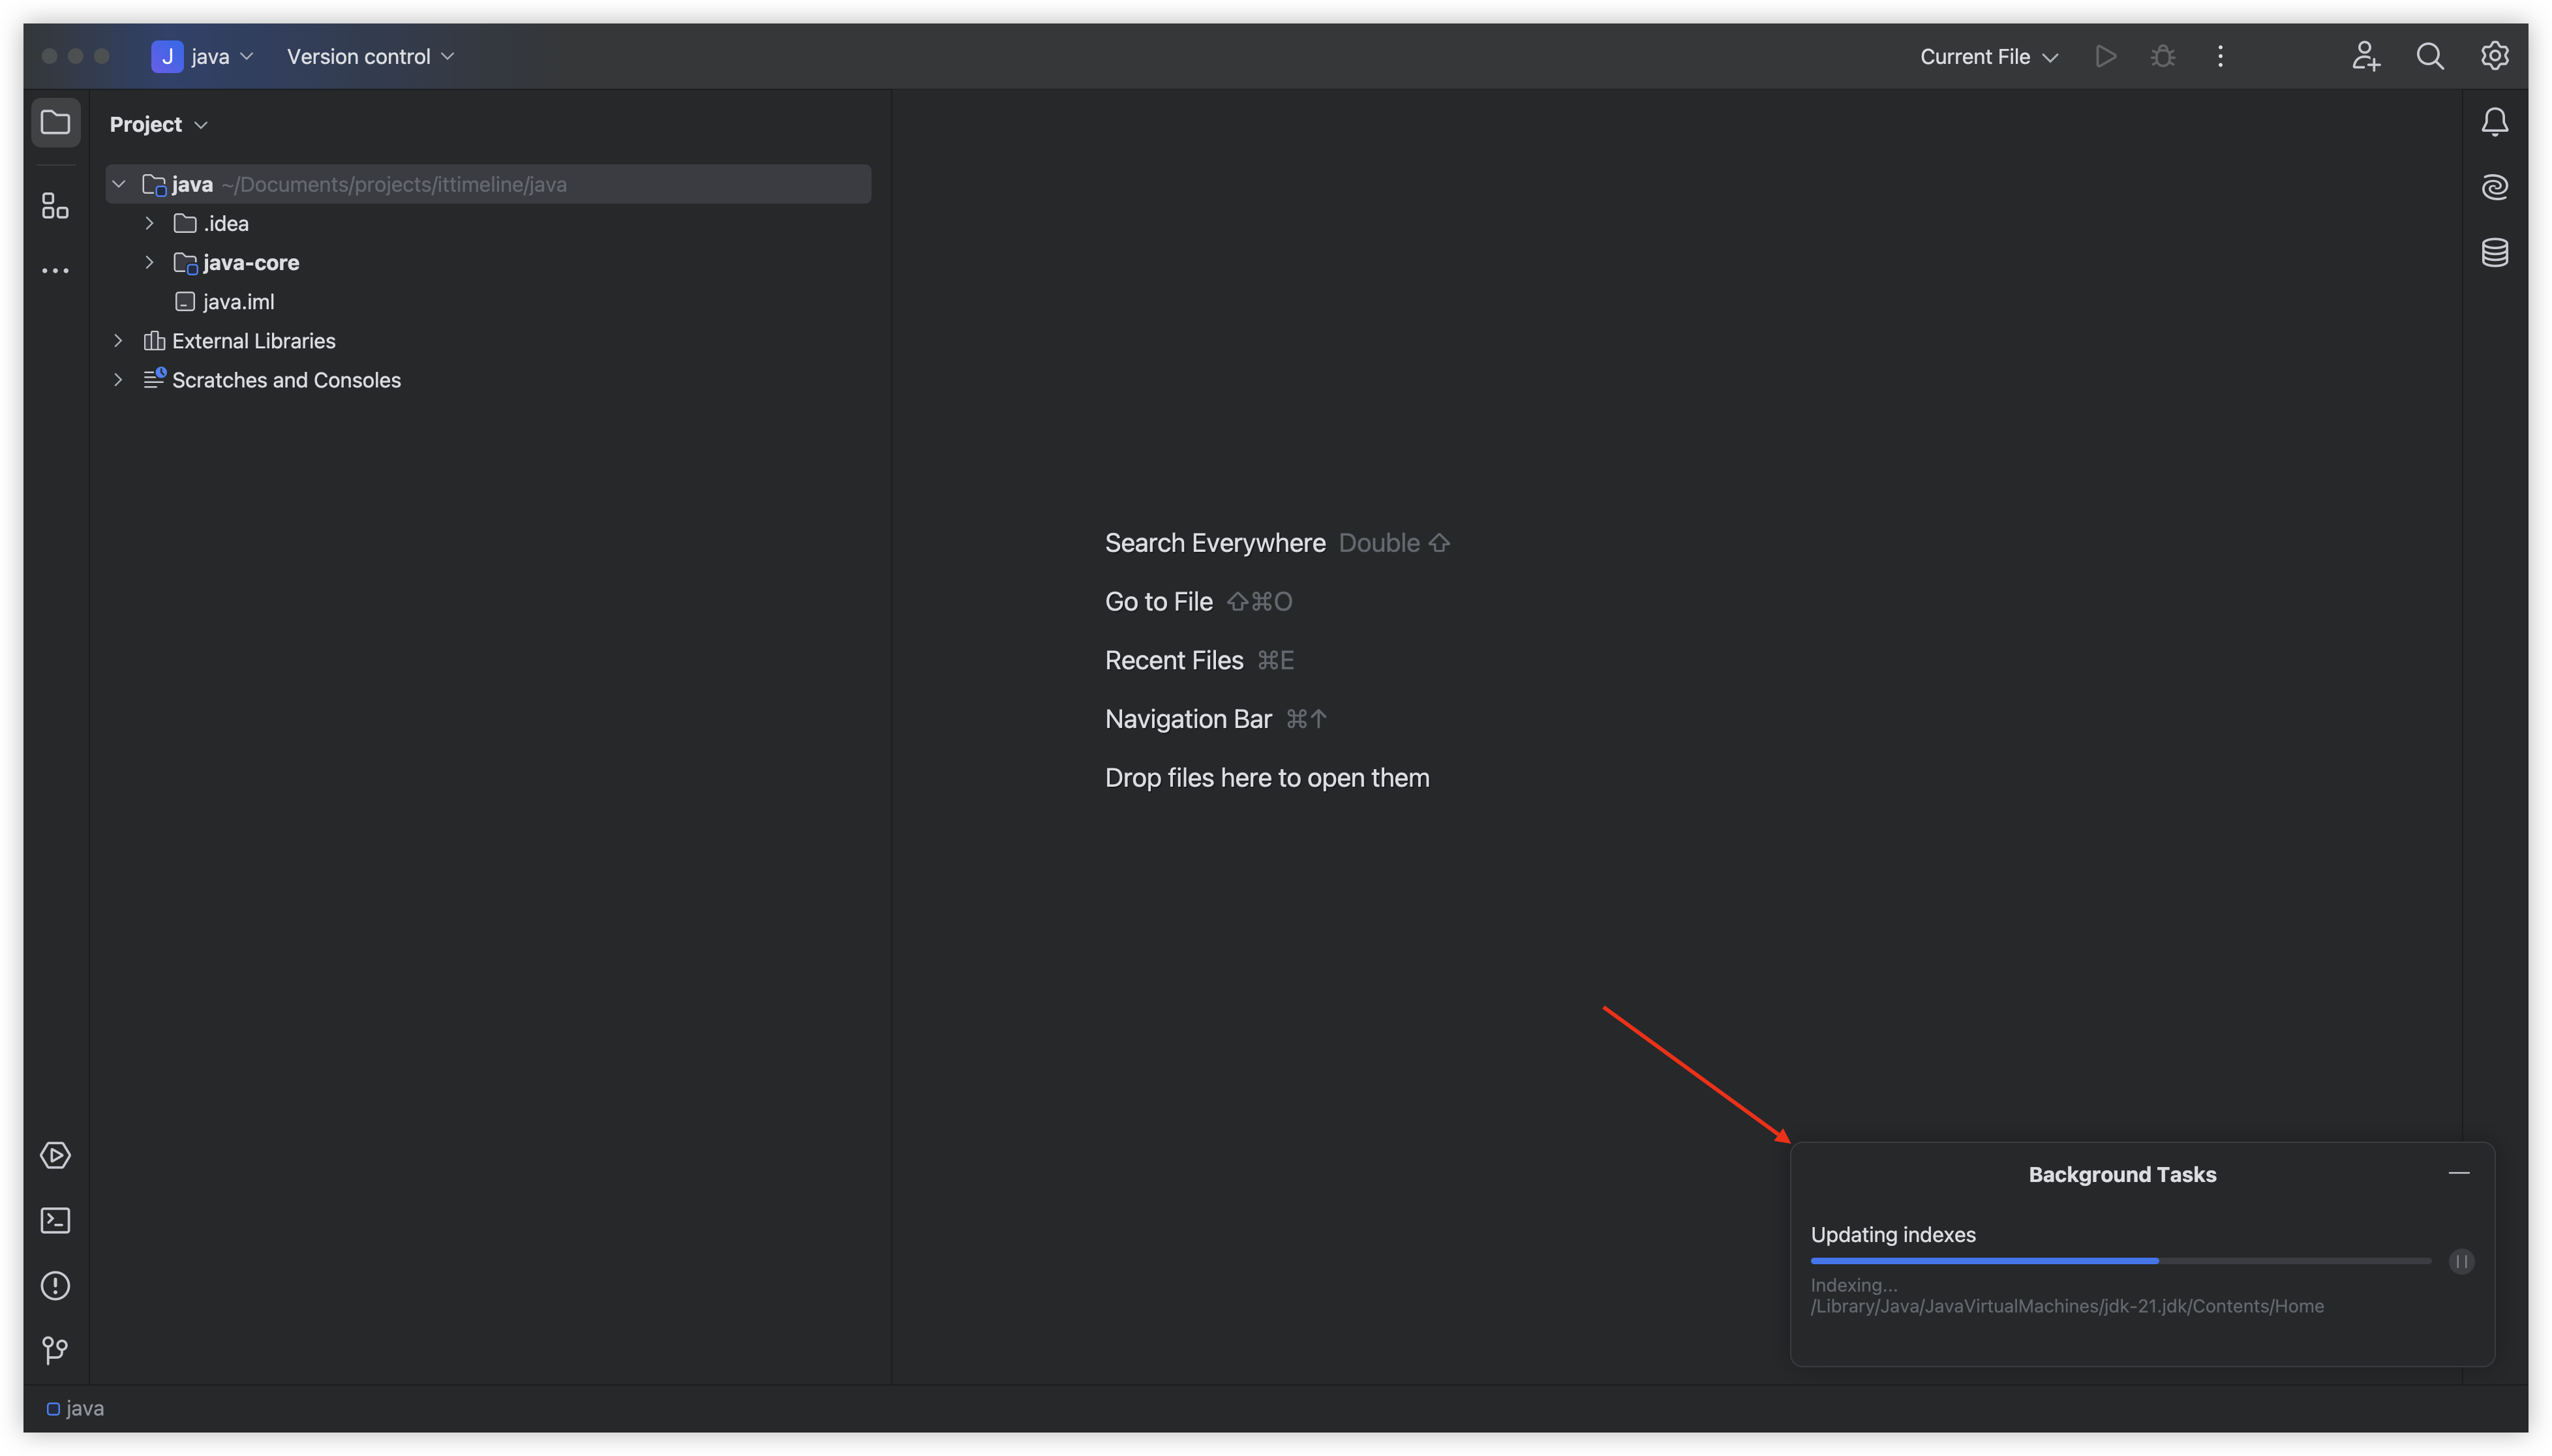
Task: Toggle the Project tool window folder icon
Action: pos(55,122)
